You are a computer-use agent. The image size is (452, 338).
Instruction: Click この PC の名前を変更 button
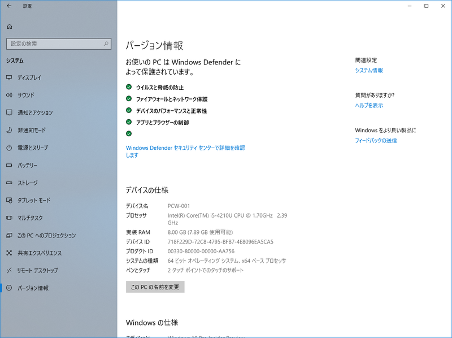click(155, 287)
